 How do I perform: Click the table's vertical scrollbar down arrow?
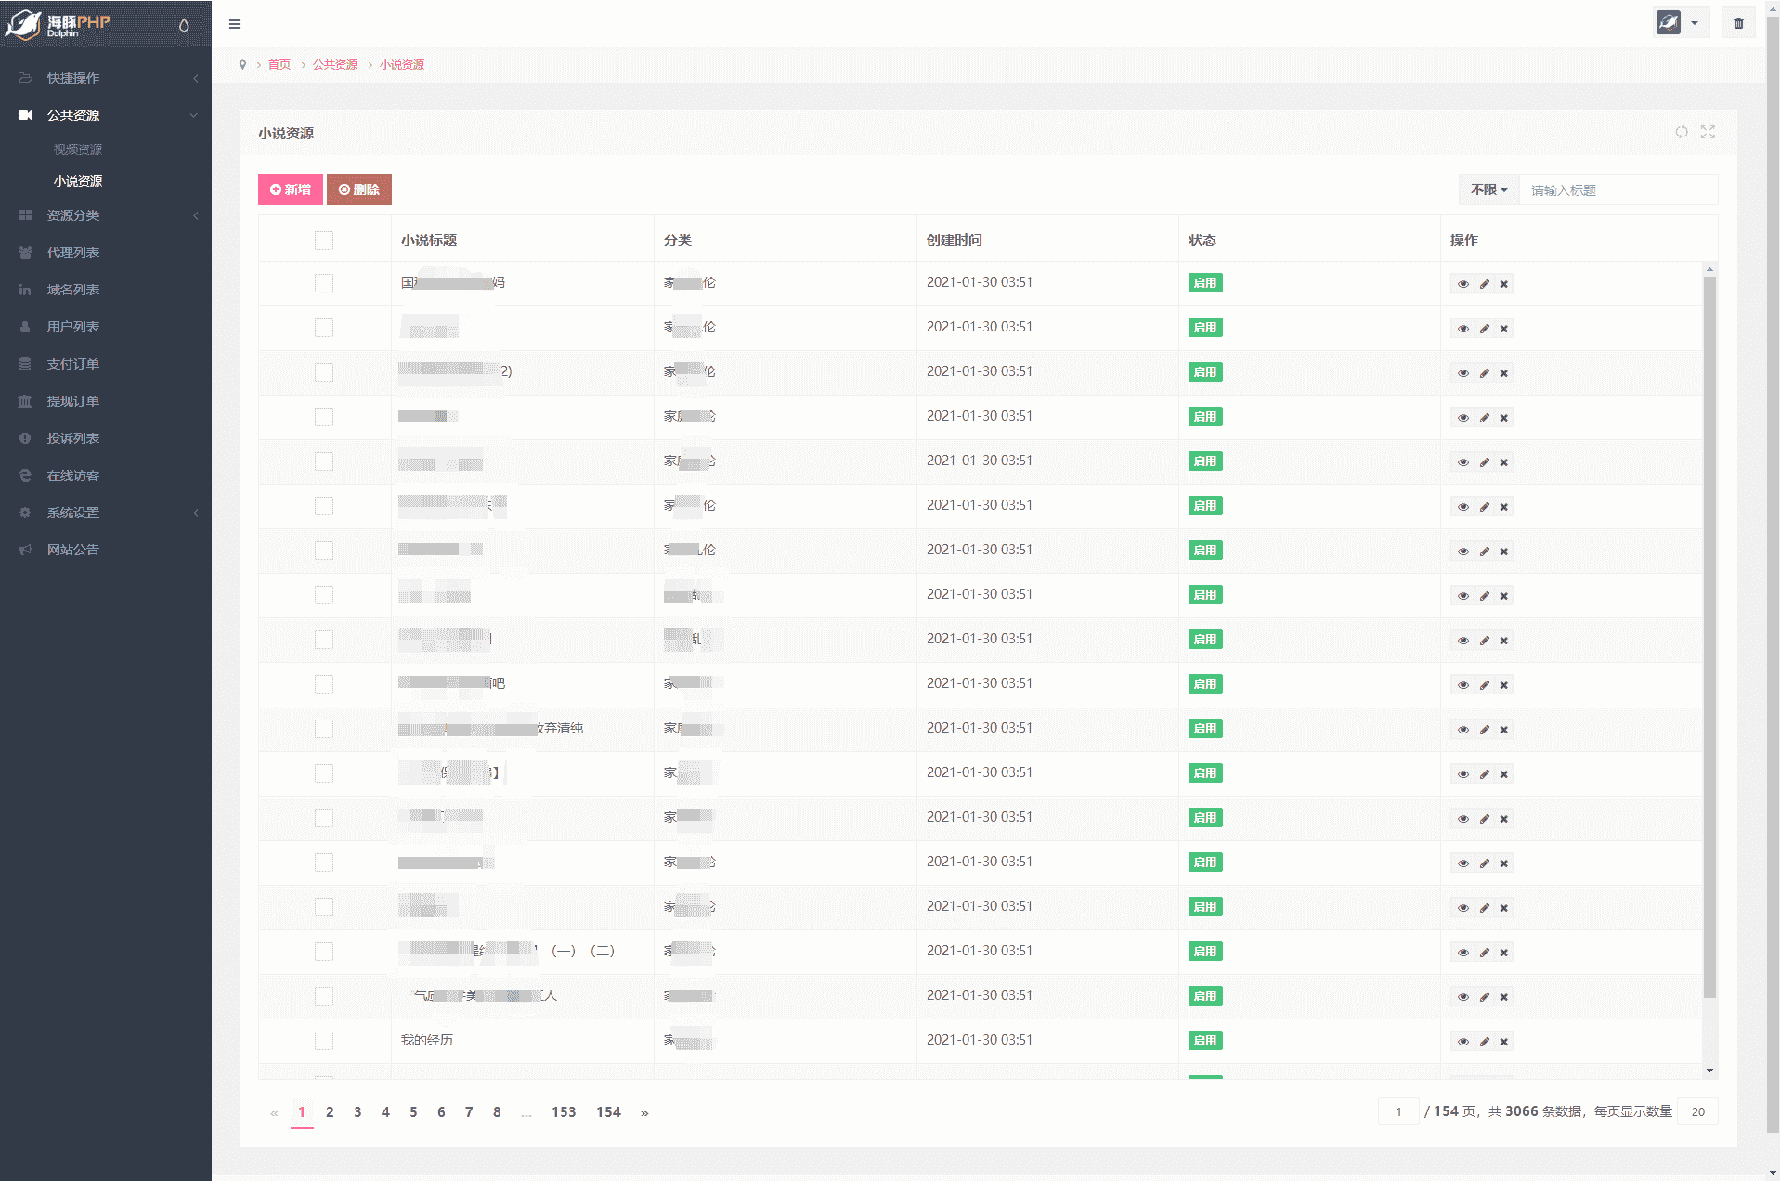(x=1709, y=1071)
